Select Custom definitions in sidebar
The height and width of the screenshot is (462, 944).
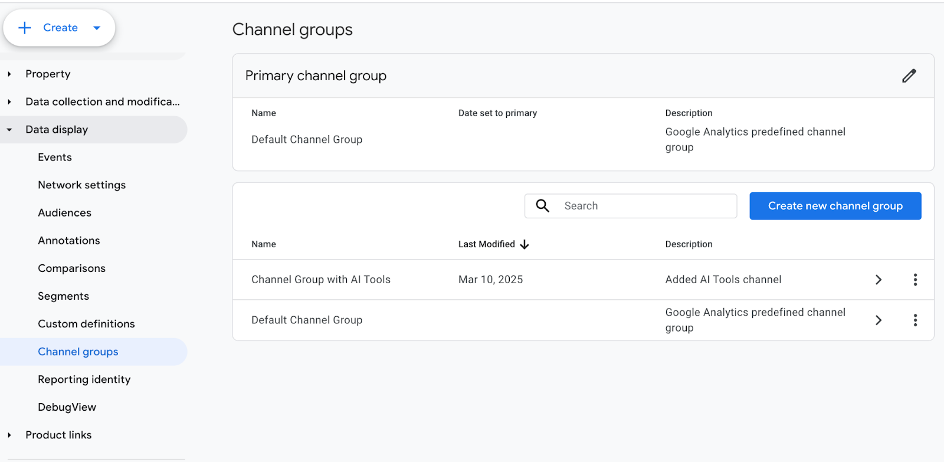[x=86, y=324]
